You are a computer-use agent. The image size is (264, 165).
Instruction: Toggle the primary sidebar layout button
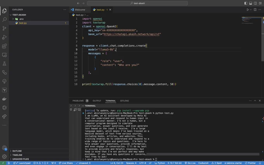click(x=246, y=3)
